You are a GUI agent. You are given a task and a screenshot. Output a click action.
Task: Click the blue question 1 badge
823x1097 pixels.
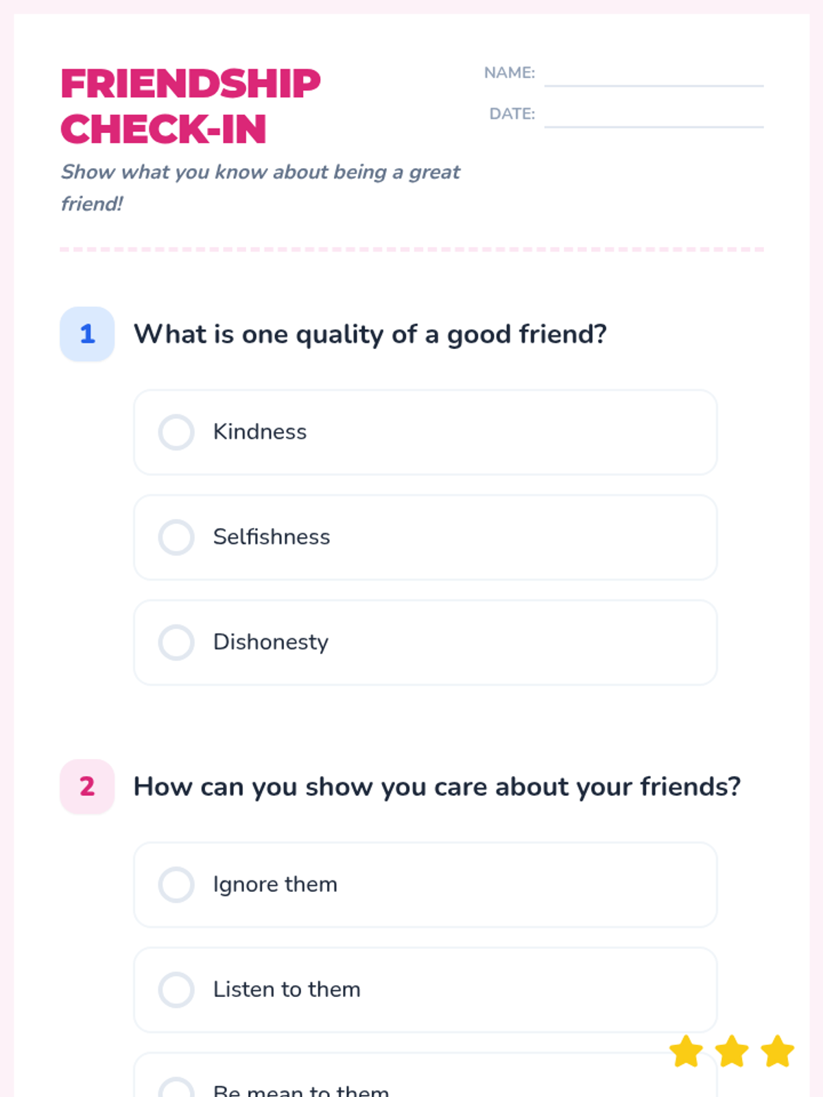coord(87,334)
